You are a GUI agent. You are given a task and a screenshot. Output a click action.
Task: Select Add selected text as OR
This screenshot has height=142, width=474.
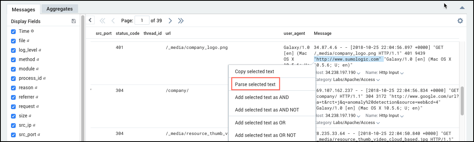(260, 123)
